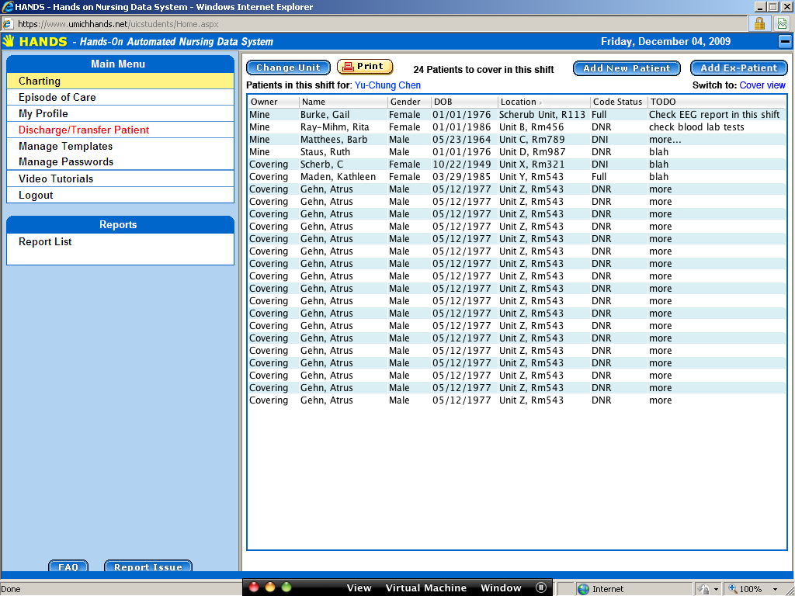
Task: Click 'Unit X, Rm321' location cell
Action: pos(531,165)
